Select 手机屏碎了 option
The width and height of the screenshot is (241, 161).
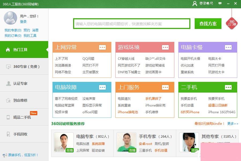pos(153,98)
